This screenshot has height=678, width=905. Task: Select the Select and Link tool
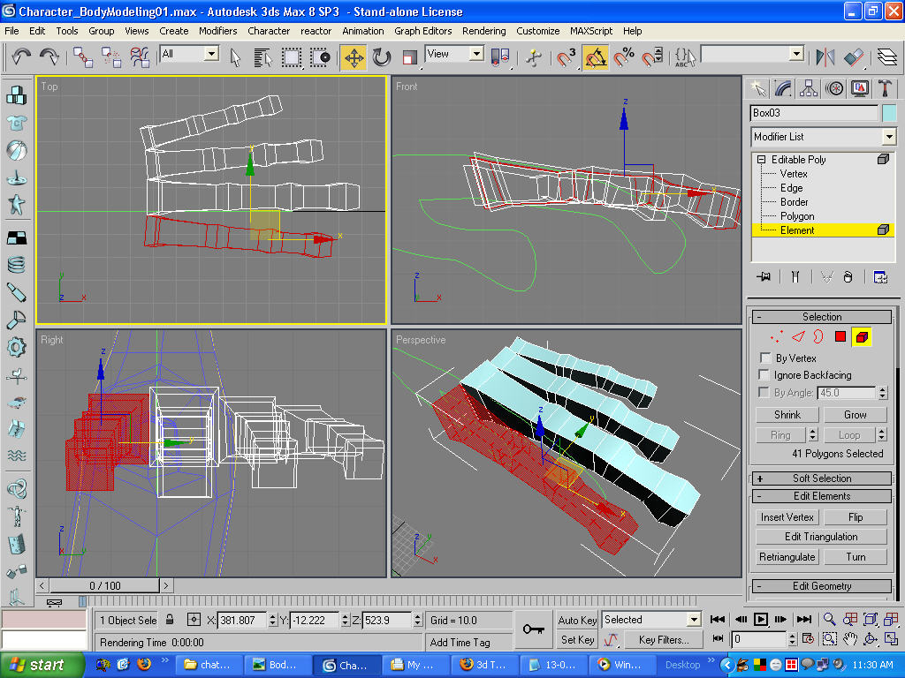(82, 57)
